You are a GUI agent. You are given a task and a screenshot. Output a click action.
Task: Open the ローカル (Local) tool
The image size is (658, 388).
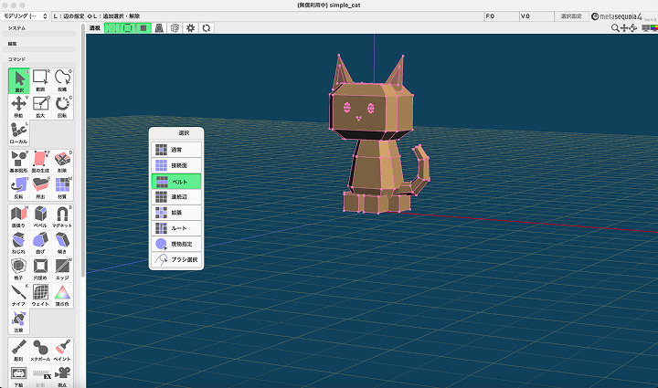[x=19, y=132]
